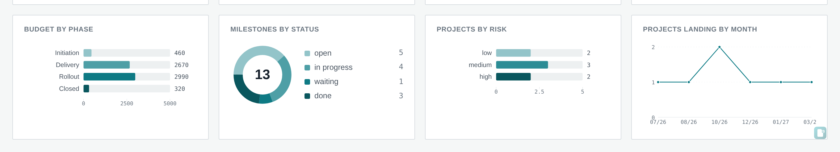
Task: Click the 'in progress' legend swatch
Action: 307,68
